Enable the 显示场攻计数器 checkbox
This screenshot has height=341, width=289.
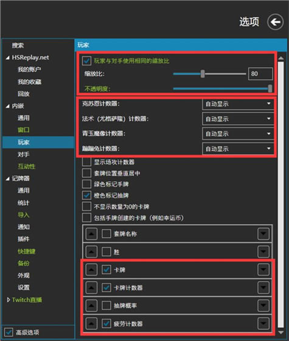coord(86,162)
